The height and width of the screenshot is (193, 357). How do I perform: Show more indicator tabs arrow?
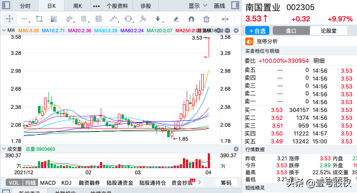point(200,182)
